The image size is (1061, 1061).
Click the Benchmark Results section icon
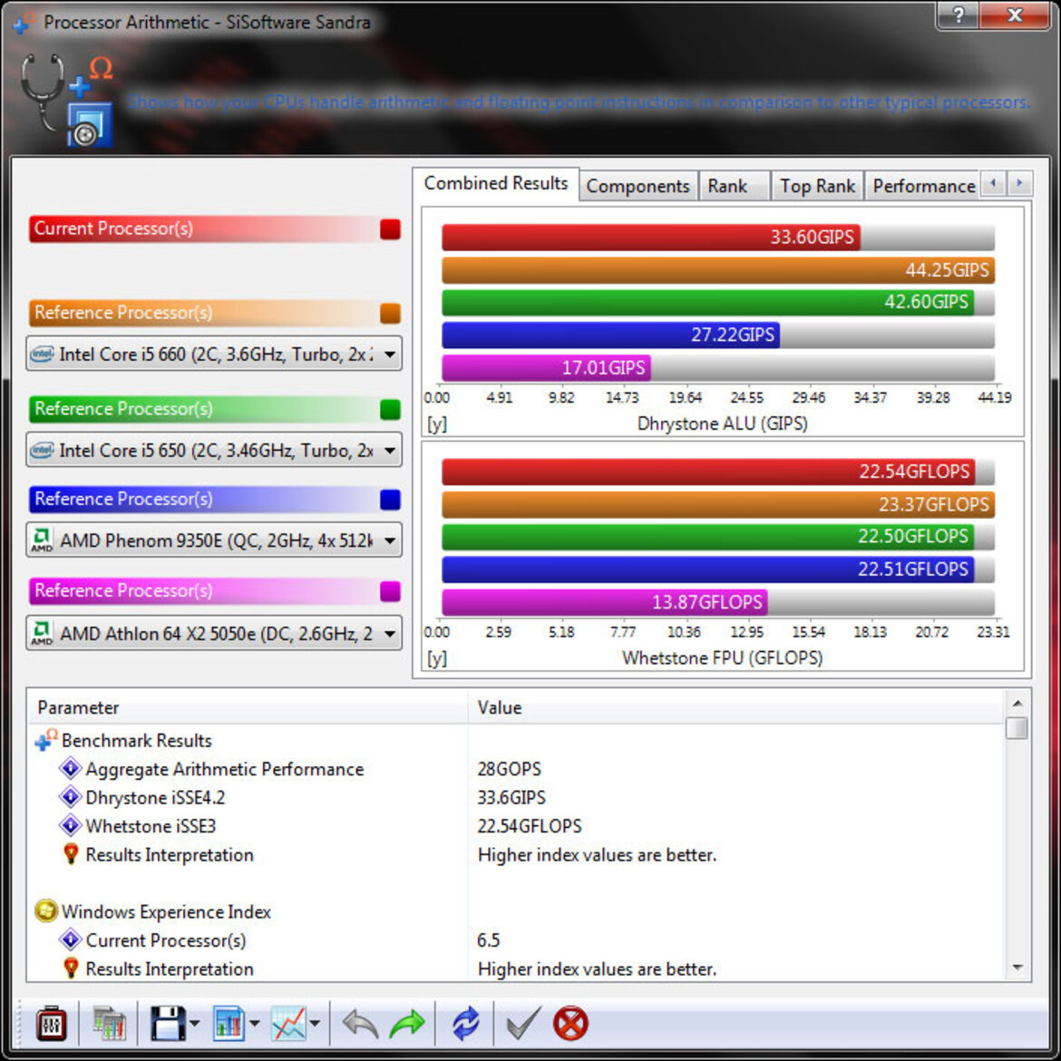tap(46, 740)
